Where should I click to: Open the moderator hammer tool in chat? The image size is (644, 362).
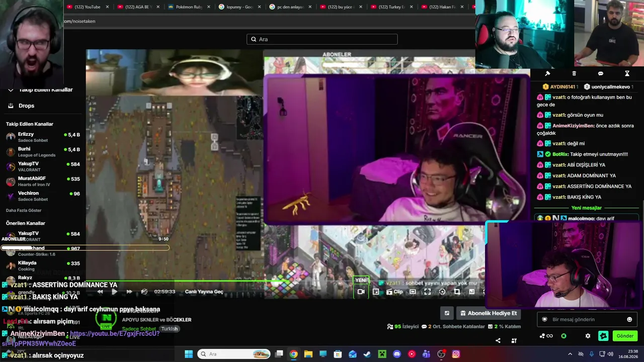pos(547,73)
